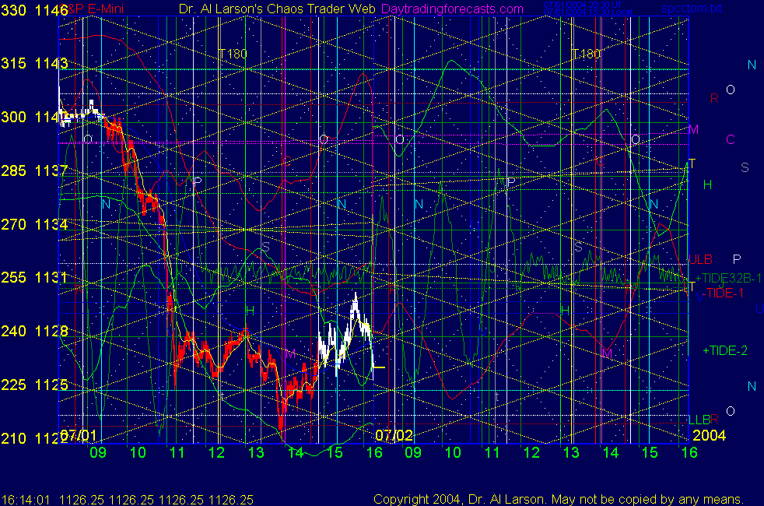Click the "07/01/2004 15:30 Local" timestamp
This screenshot has width=764, height=506.
click(x=588, y=12)
